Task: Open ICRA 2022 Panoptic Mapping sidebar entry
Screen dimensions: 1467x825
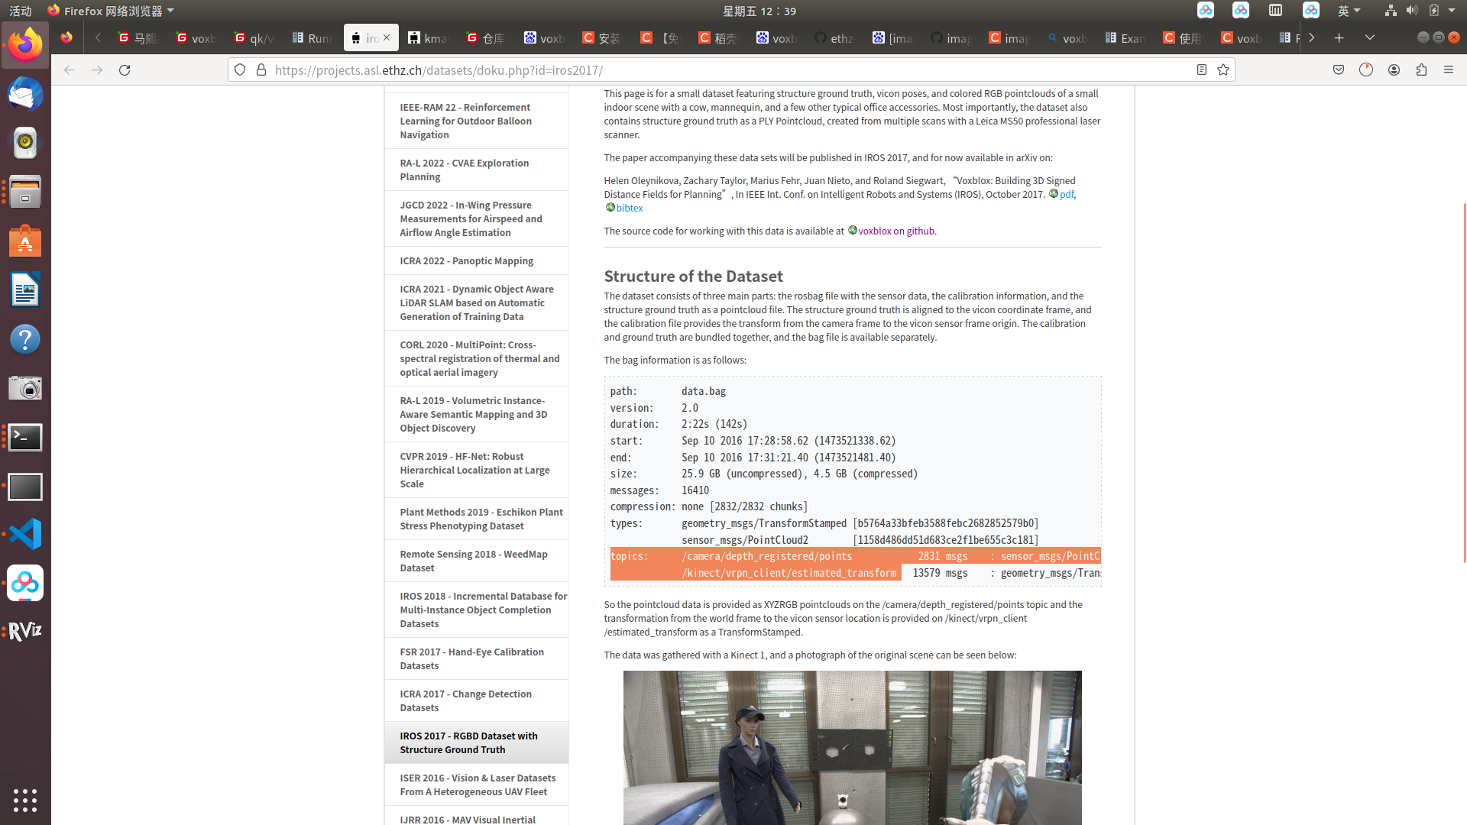Action: click(466, 260)
